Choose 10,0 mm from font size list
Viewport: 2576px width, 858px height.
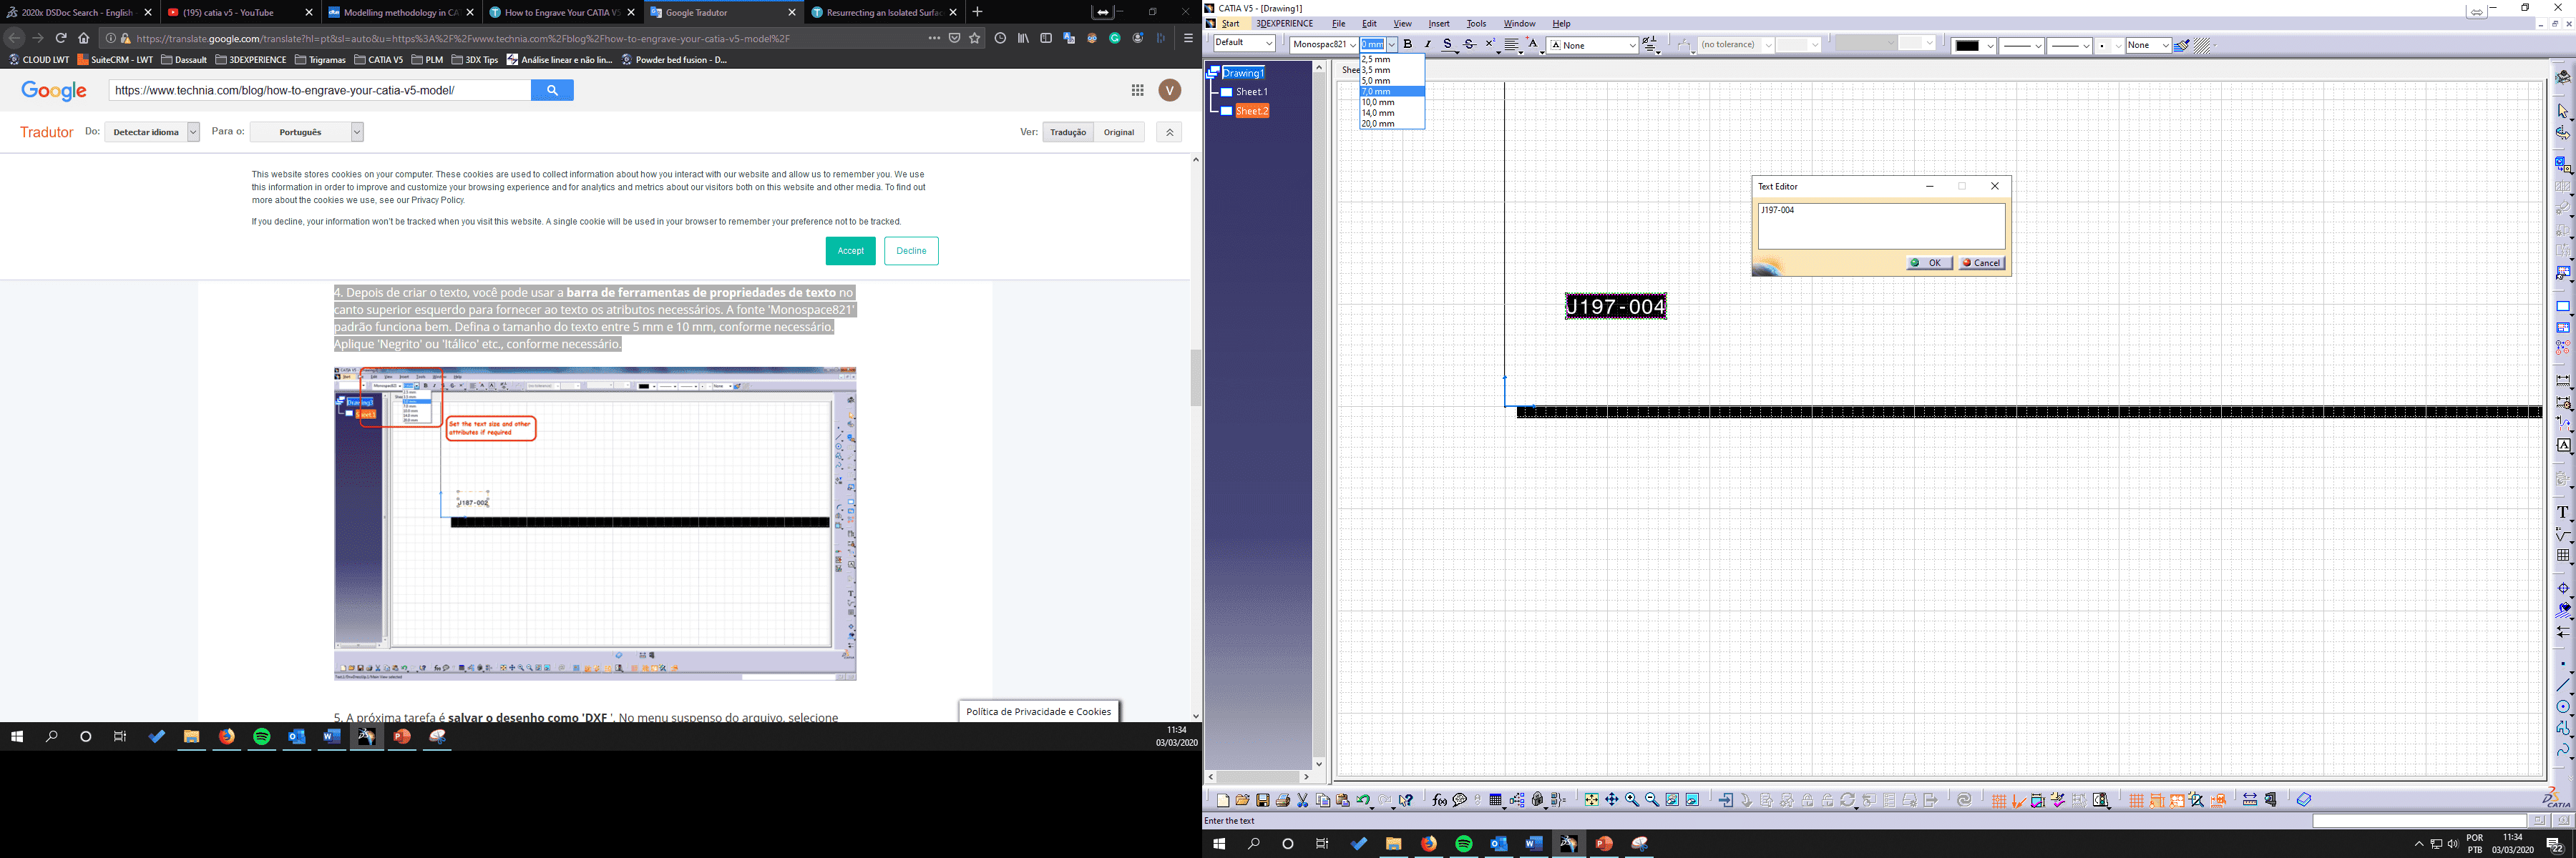point(1392,102)
